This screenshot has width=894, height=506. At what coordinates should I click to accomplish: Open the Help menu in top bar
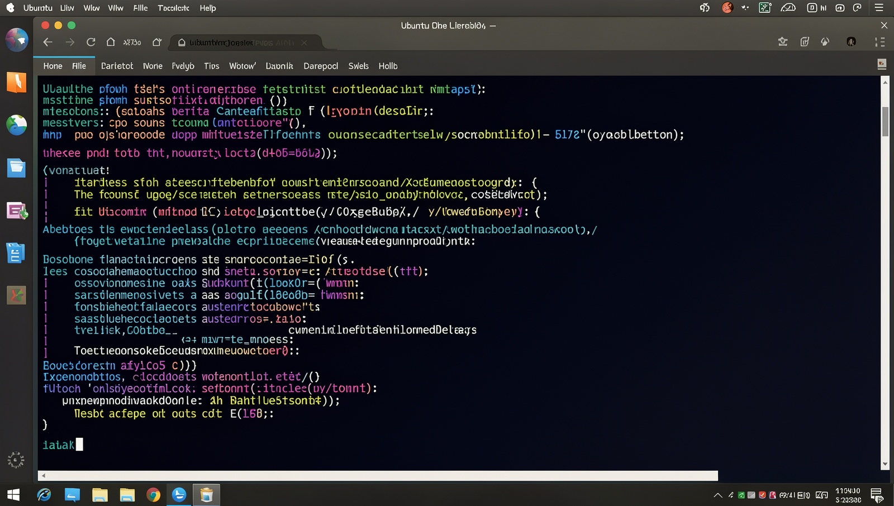tap(208, 8)
